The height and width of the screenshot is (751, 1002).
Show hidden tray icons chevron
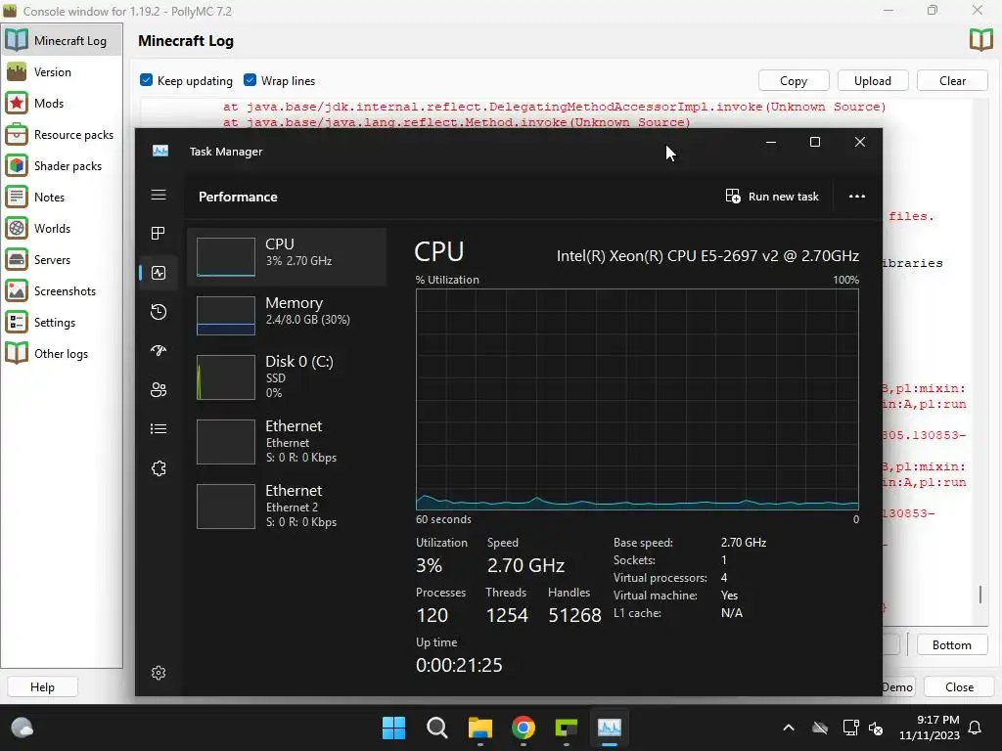[789, 728]
